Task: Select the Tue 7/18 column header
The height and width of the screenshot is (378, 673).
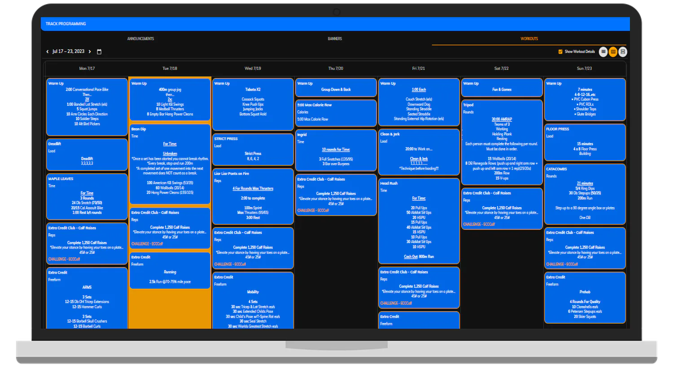Action: coord(170,69)
